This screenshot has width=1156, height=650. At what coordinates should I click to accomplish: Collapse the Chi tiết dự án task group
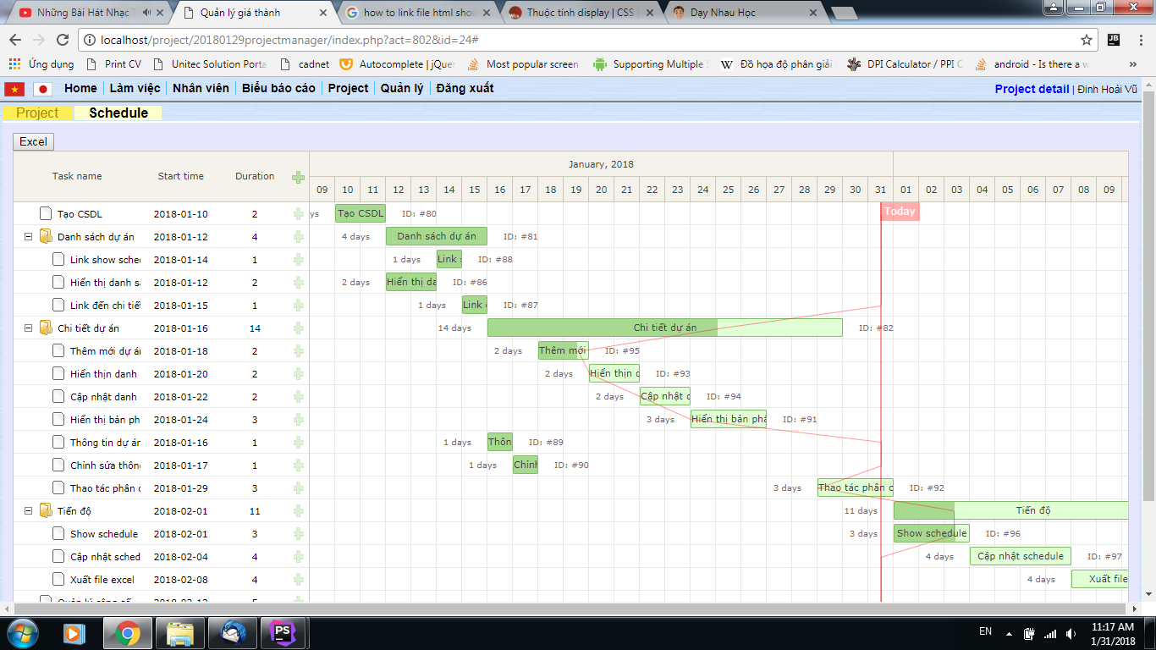pos(28,328)
